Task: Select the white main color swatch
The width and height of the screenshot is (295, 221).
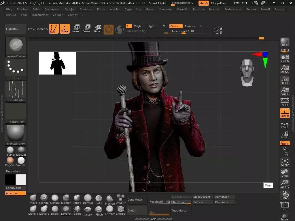Action: coord(21,180)
